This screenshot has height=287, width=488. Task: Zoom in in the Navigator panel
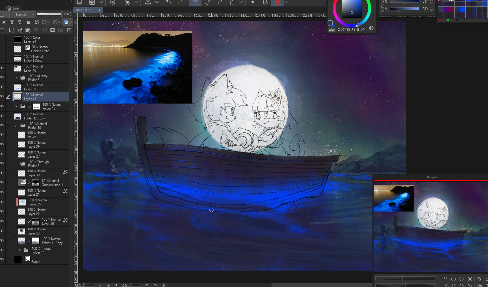pyautogui.click(x=462, y=279)
